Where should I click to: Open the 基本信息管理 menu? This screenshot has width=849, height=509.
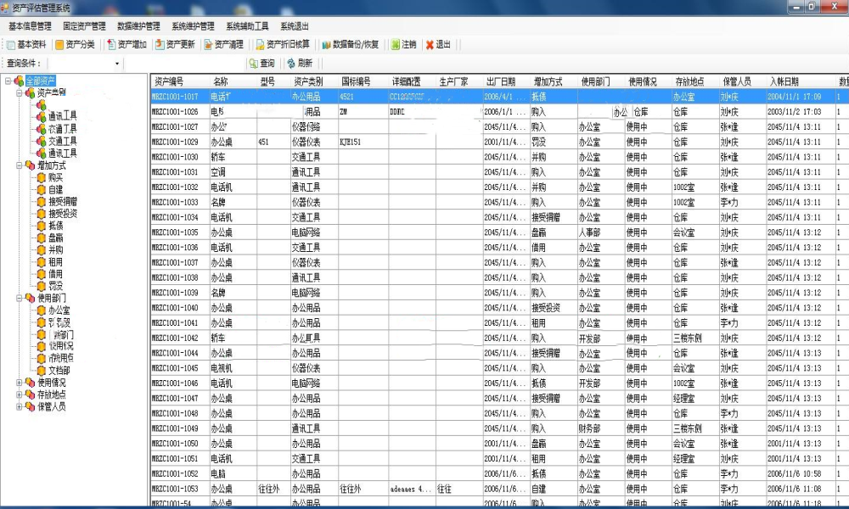point(30,26)
